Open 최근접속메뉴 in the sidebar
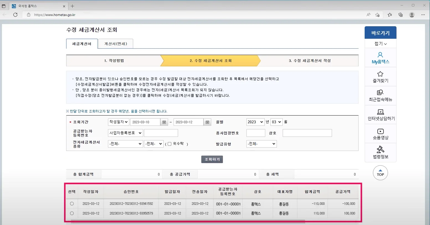430x225 pixels. pyautogui.click(x=380, y=95)
